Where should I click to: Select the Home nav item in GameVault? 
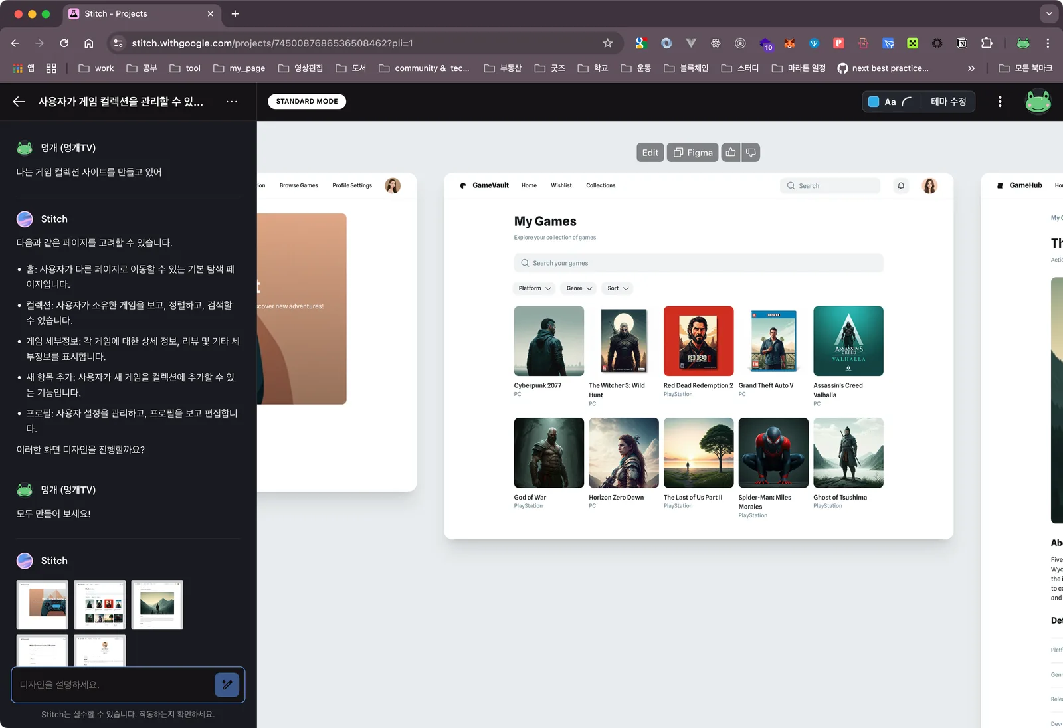529,186
